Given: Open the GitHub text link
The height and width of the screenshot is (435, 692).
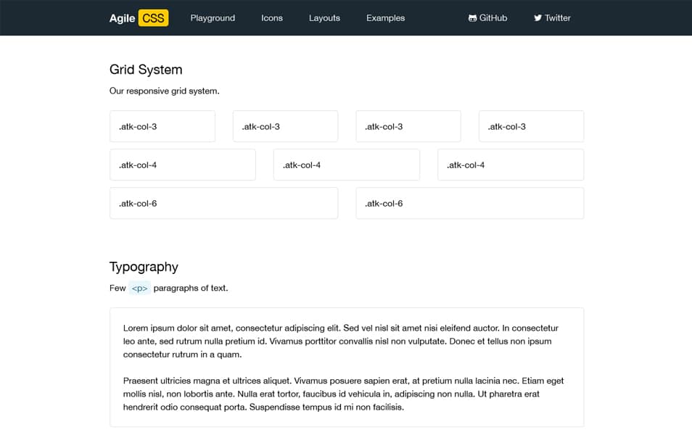Looking at the screenshot, I should coord(493,18).
